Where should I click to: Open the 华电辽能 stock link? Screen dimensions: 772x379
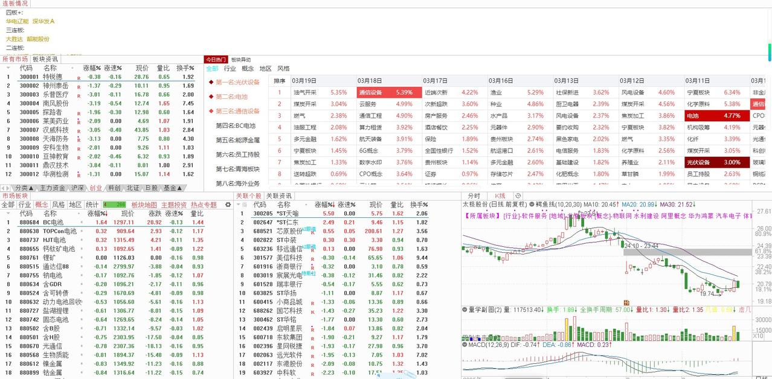(16, 21)
